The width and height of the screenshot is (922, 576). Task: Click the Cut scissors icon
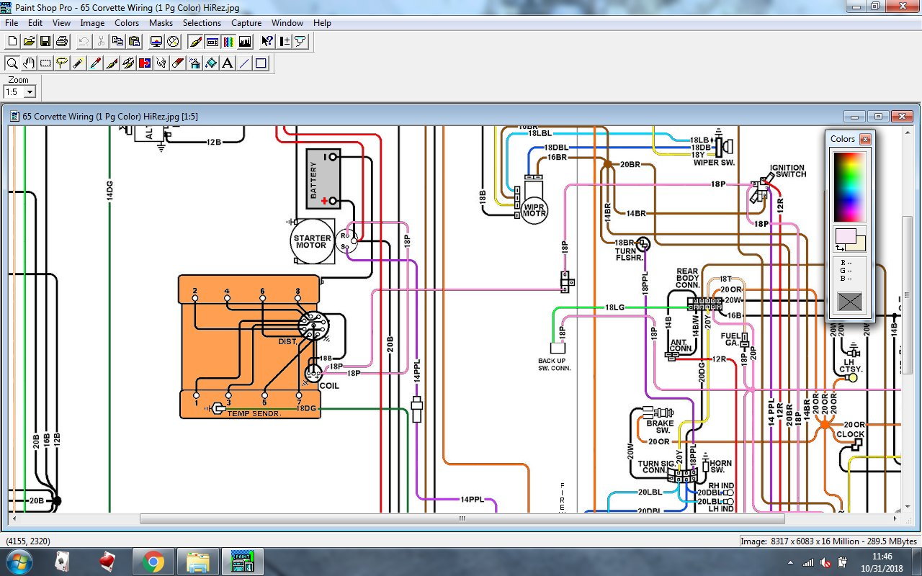(x=101, y=41)
